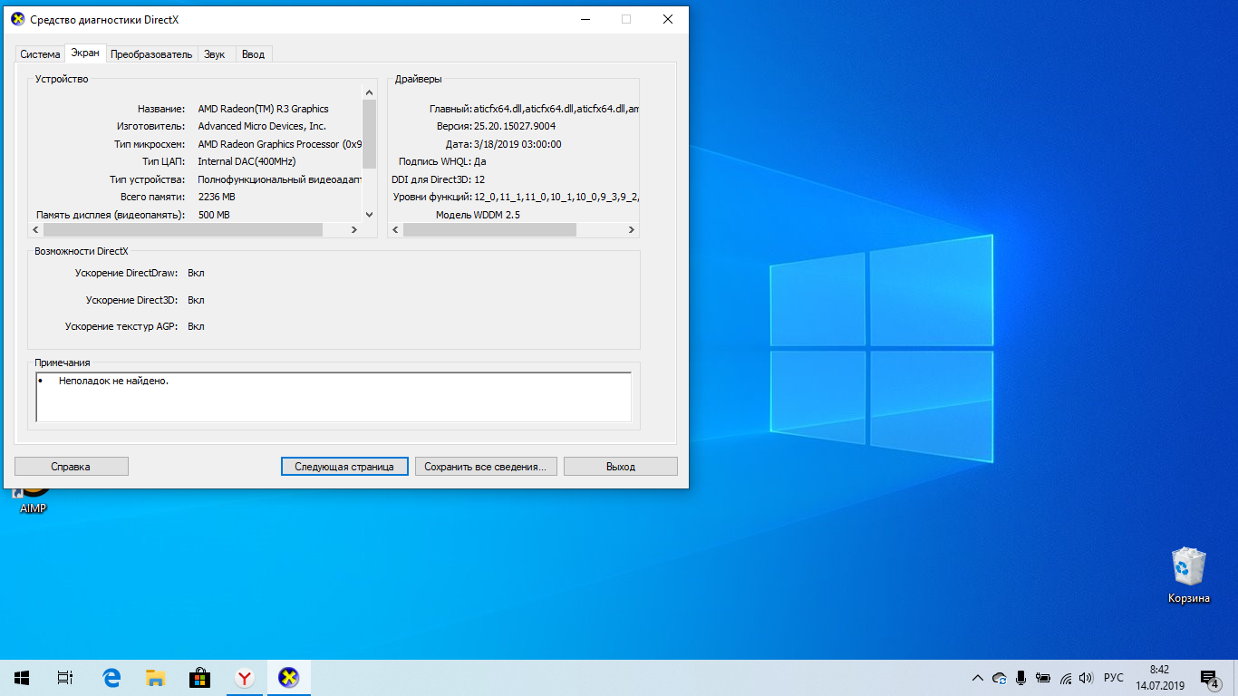This screenshot has height=696, width=1238.
Task: Click DirectX diagnostic title bar icon
Action: [17, 19]
